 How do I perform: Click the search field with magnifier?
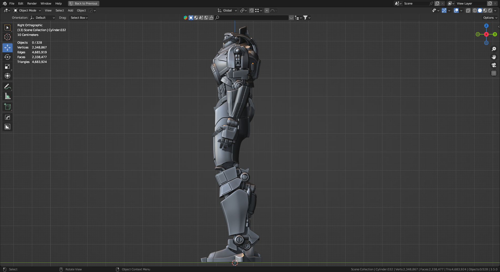(x=251, y=18)
